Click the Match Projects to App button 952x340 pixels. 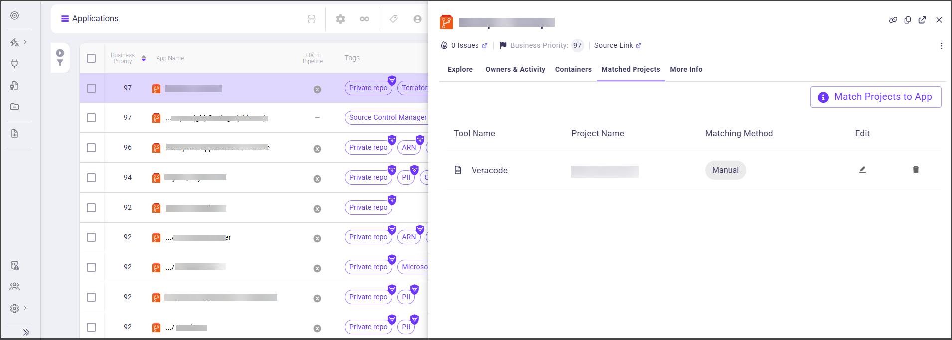876,97
